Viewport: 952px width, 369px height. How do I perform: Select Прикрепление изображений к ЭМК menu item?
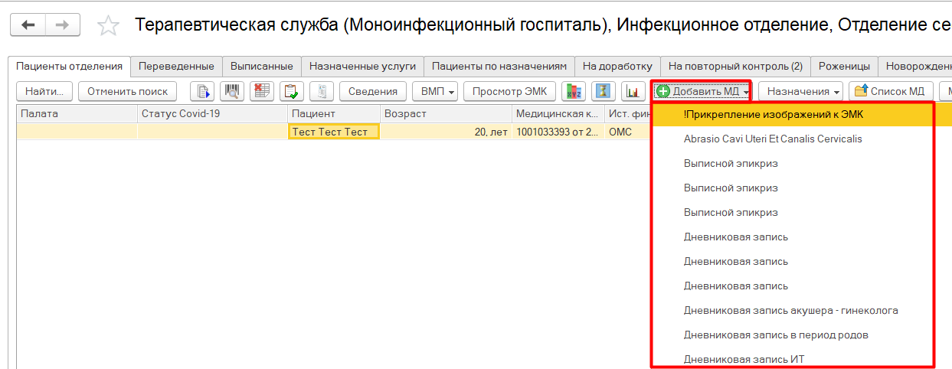click(x=773, y=115)
